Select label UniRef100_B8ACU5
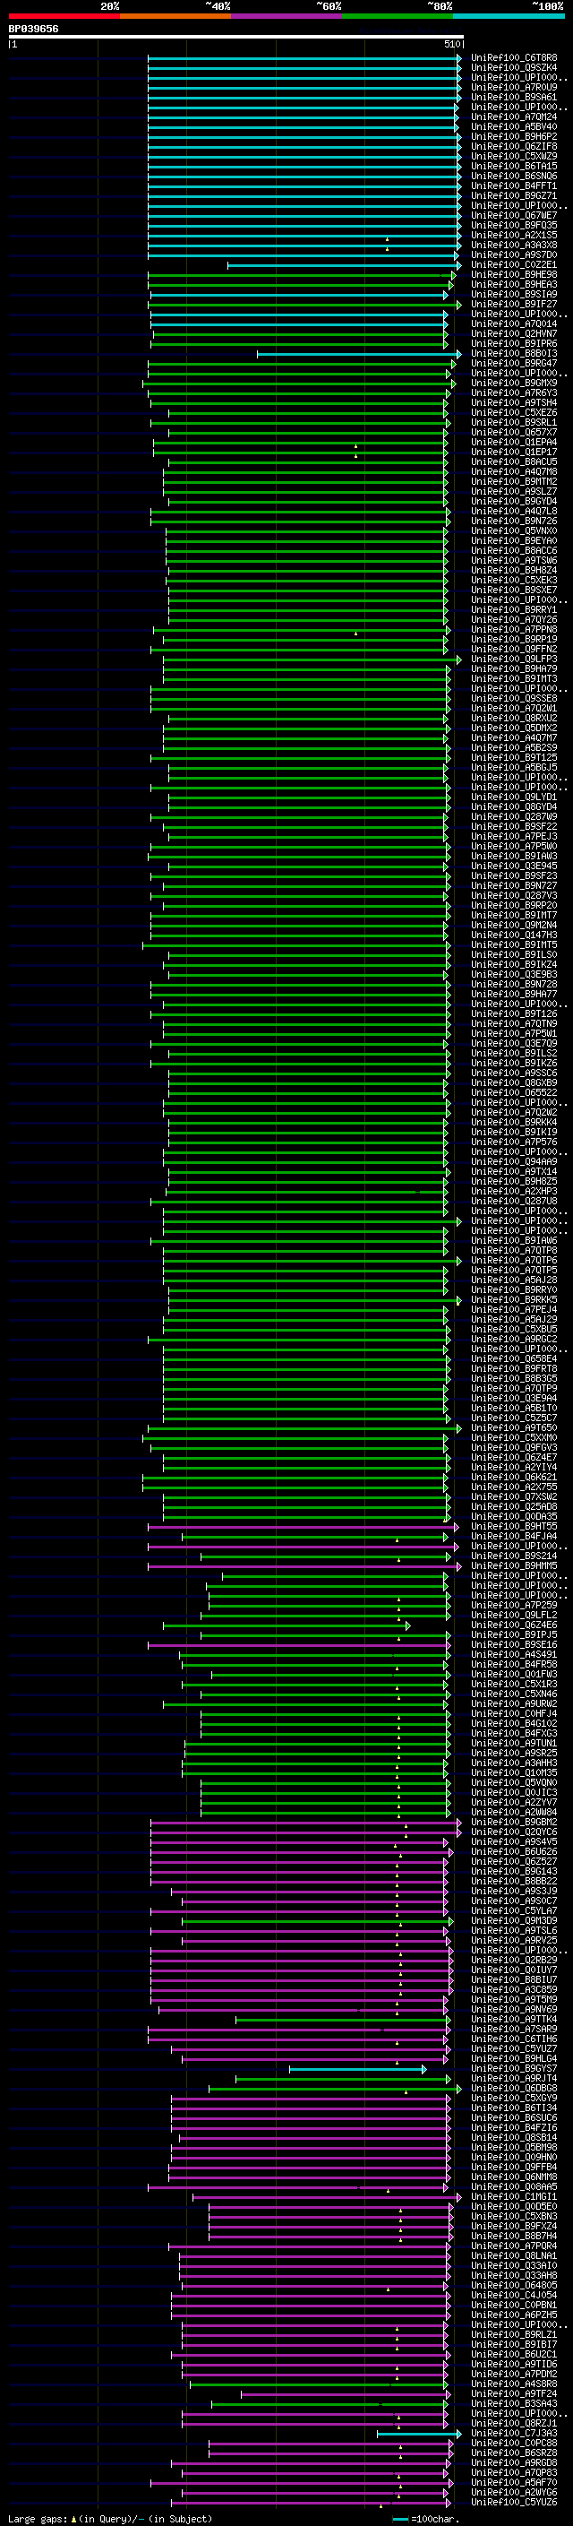The width and height of the screenshot is (573, 2526). [x=514, y=461]
